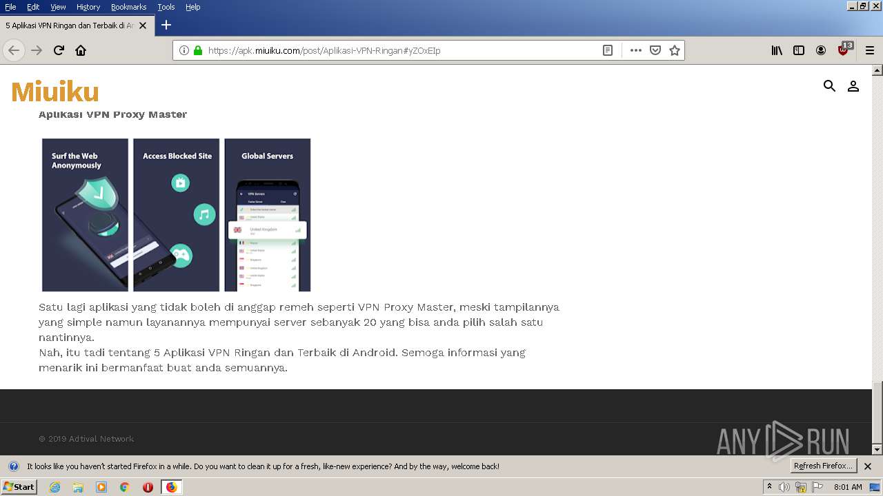Open the Access Blocked Site screenshot
The width and height of the screenshot is (883, 496).
(177, 215)
